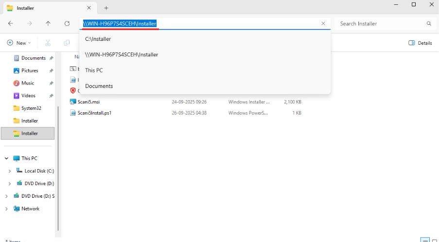Open the New item dropdown

click(x=19, y=43)
